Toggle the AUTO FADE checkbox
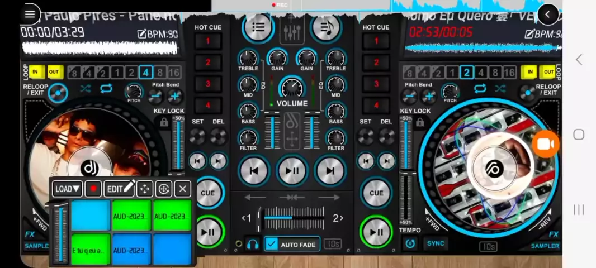Viewport: 596px width, 268px height. 271,244
